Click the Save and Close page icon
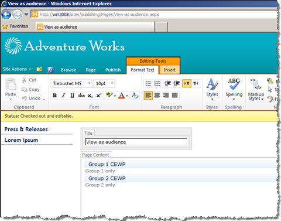 pyautogui.click(x=51, y=70)
